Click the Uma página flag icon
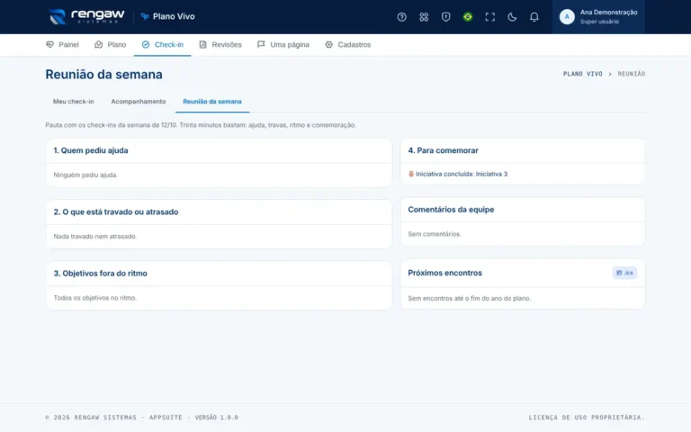The height and width of the screenshot is (432, 691). pyautogui.click(x=261, y=44)
